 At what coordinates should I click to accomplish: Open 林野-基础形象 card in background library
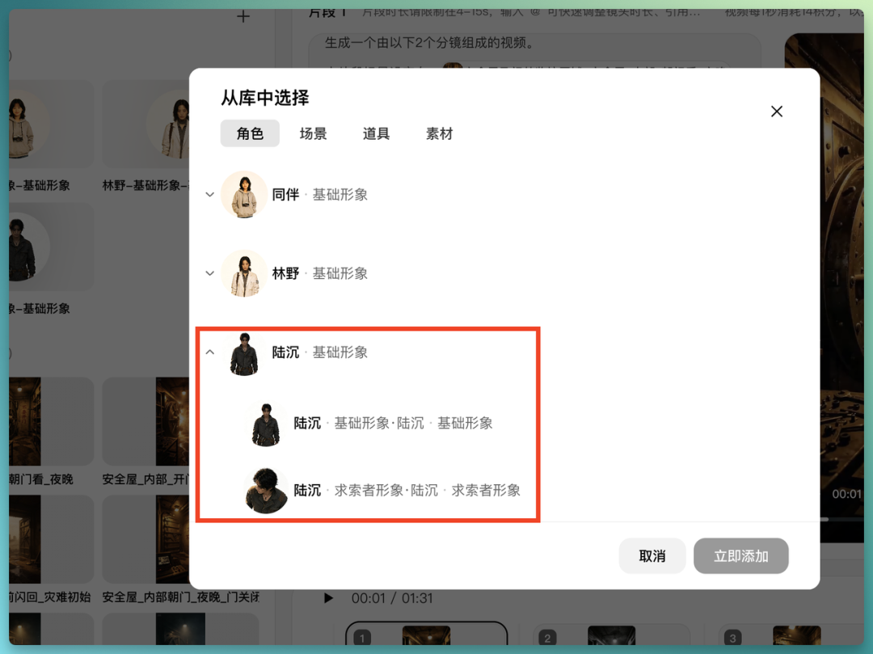point(145,137)
